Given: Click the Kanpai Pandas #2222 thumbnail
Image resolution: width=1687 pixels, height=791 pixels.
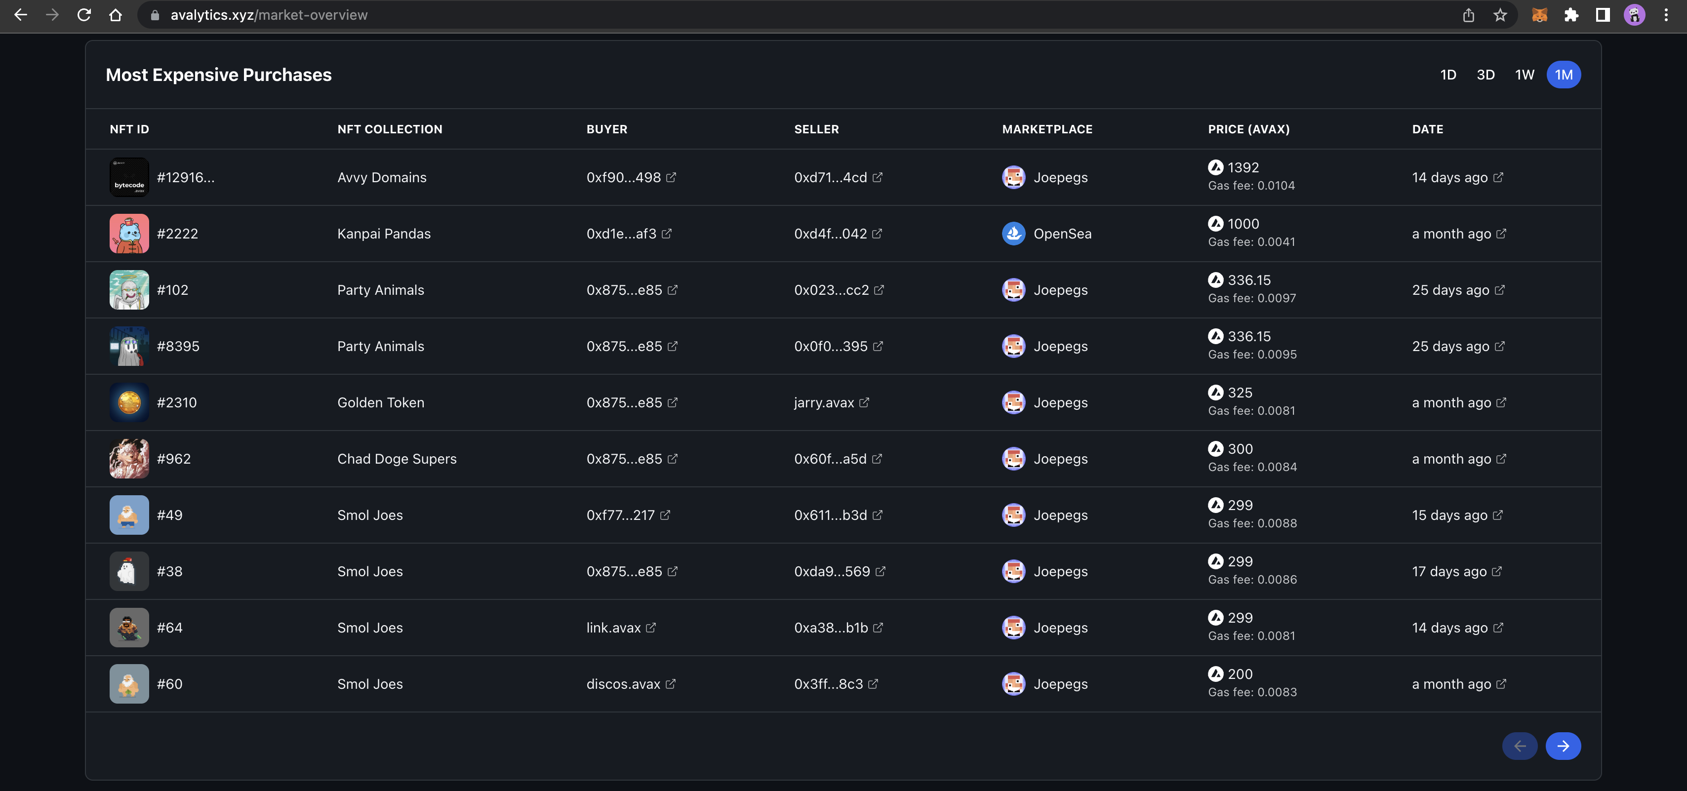Looking at the screenshot, I should tap(129, 234).
